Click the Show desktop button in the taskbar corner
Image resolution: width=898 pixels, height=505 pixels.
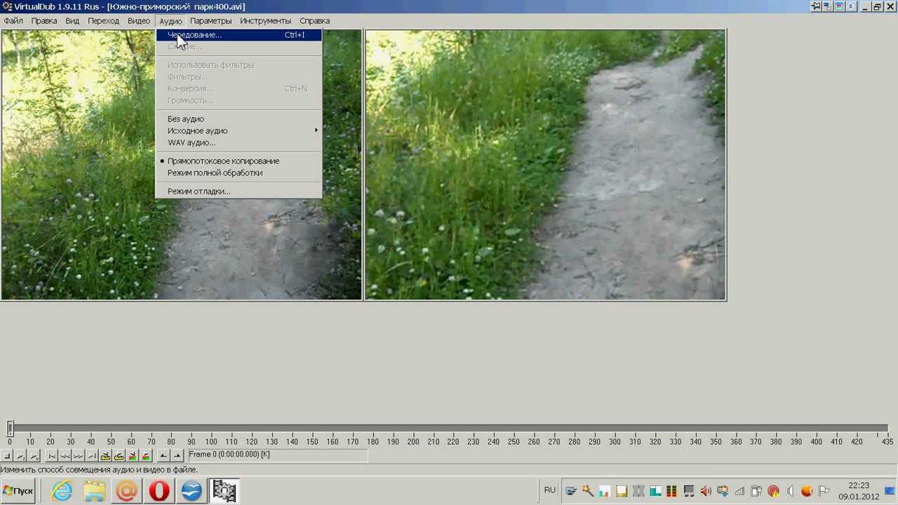tap(891, 491)
